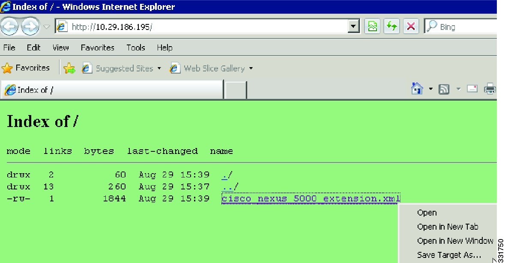The image size is (505, 263).
Task: Click the Internet Explorer title bar icon
Action: click(6, 7)
